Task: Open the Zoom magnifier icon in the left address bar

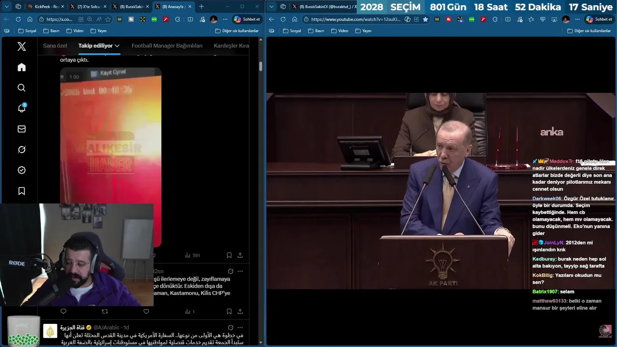Action: pos(90,19)
